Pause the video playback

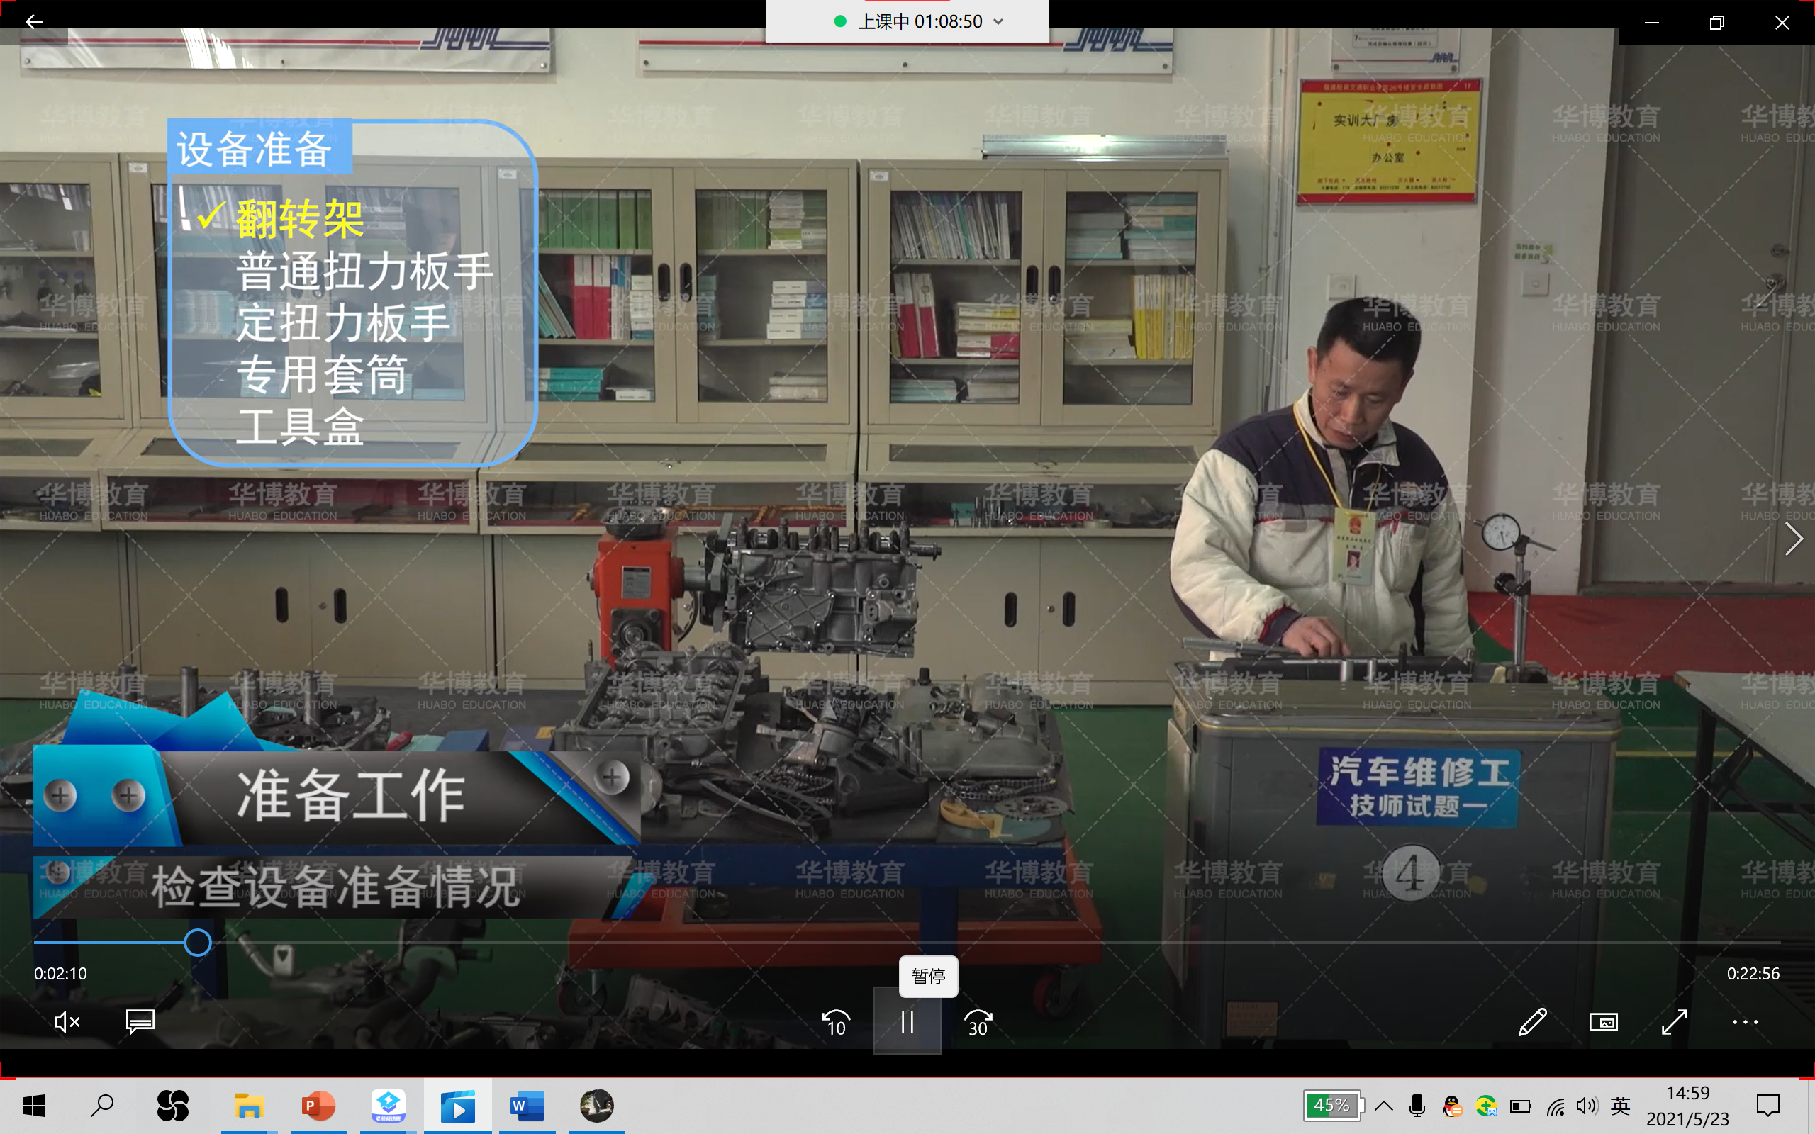[x=907, y=1022]
